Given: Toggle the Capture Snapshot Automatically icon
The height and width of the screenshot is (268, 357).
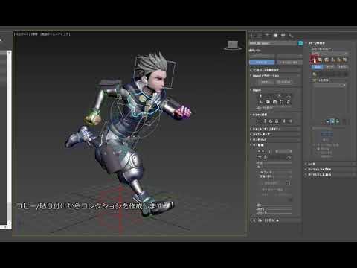Looking at the screenshot, I should pos(332,121).
